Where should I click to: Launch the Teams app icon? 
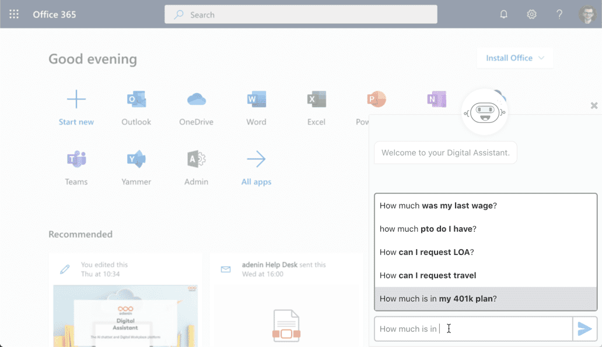tap(76, 159)
